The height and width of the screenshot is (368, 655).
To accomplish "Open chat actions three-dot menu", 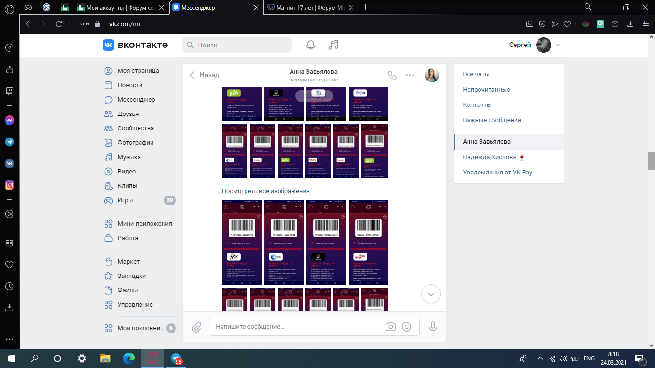I will [x=410, y=75].
